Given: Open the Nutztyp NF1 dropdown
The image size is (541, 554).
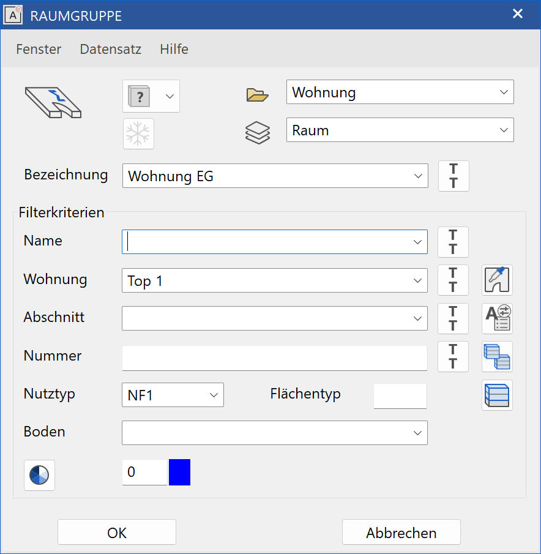Looking at the screenshot, I should tap(173, 395).
